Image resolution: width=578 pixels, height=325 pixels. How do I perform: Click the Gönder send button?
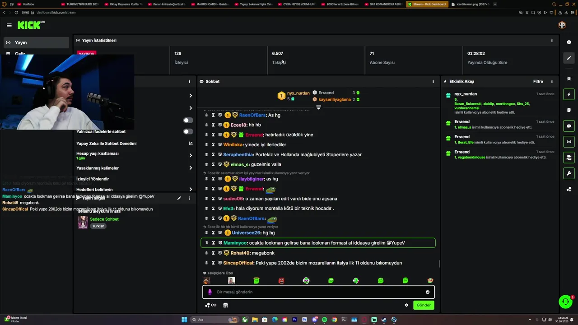(423, 305)
